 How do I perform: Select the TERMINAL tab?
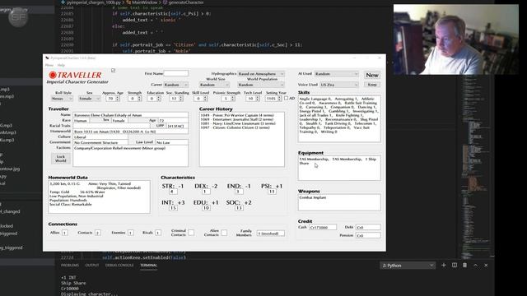click(148, 265)
